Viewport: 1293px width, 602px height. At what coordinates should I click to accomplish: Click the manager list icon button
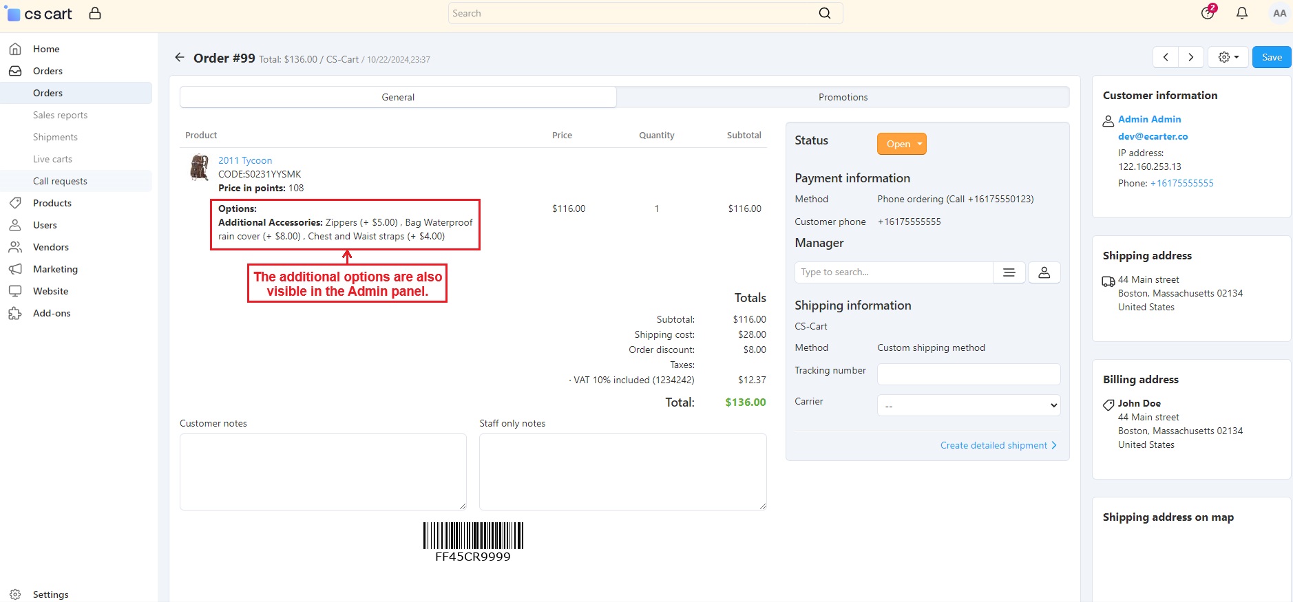tap(1009, 272)
